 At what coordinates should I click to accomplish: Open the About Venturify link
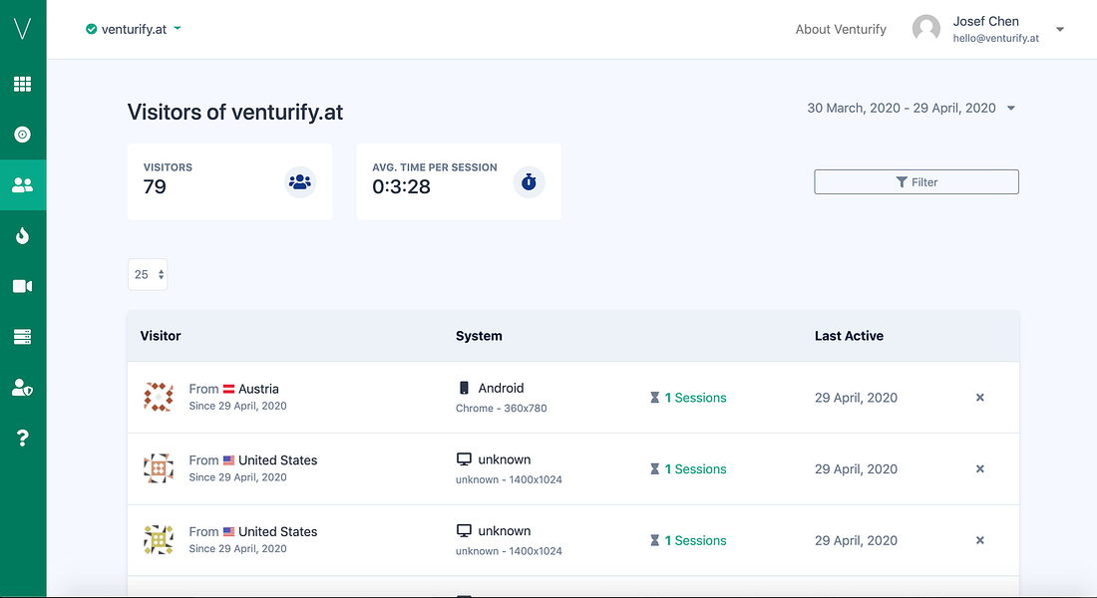(x=841, y=29)
